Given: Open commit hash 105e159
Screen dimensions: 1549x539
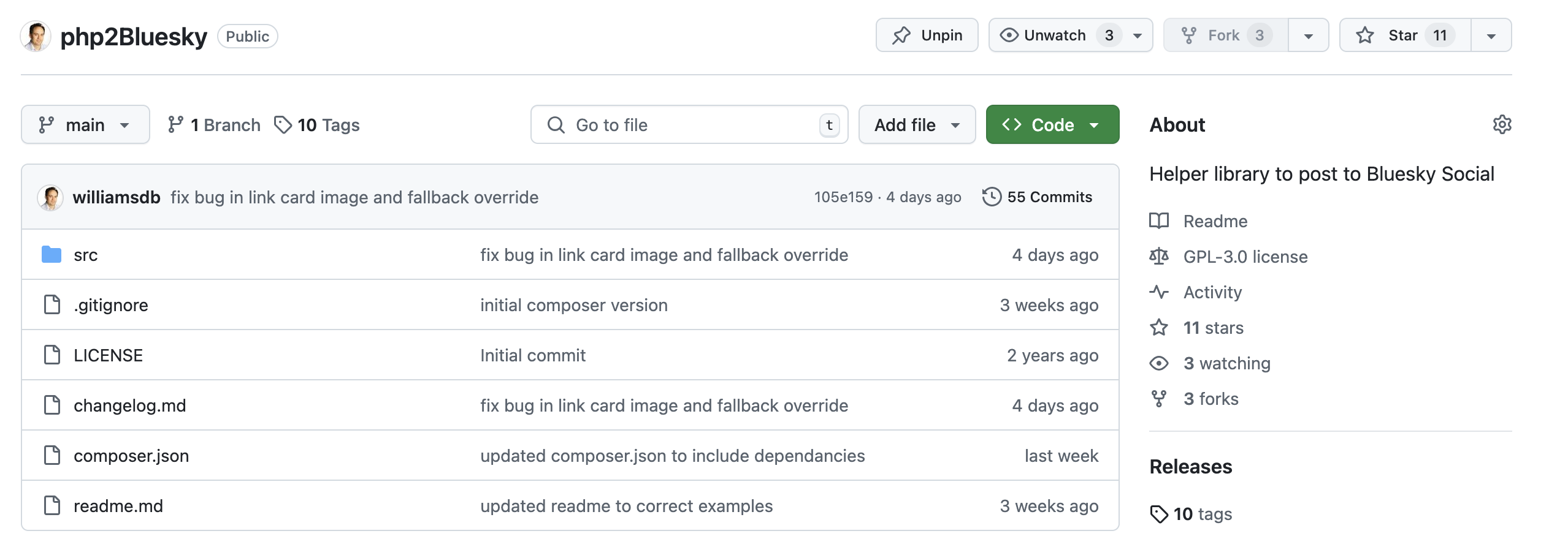Looking at the screenshot, I should (843, 197).
